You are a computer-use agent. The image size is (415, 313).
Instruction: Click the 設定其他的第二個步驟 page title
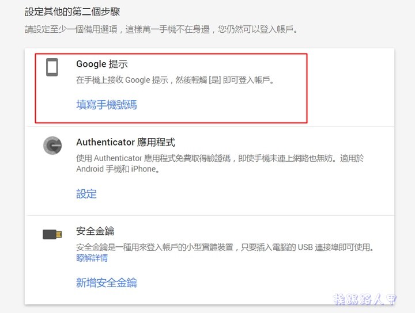[x=72, y=12]
